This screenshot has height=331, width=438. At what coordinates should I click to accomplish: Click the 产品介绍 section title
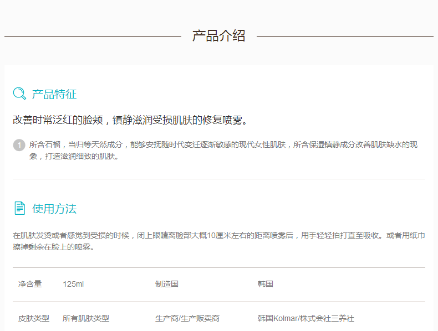click(218, 36)
